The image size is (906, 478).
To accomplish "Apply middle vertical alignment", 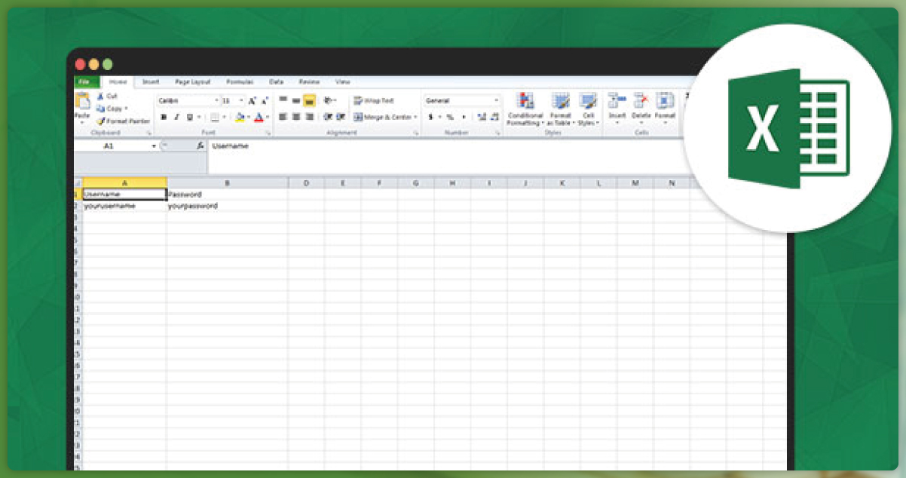I will pyautogui.click(x=296, y=100).
